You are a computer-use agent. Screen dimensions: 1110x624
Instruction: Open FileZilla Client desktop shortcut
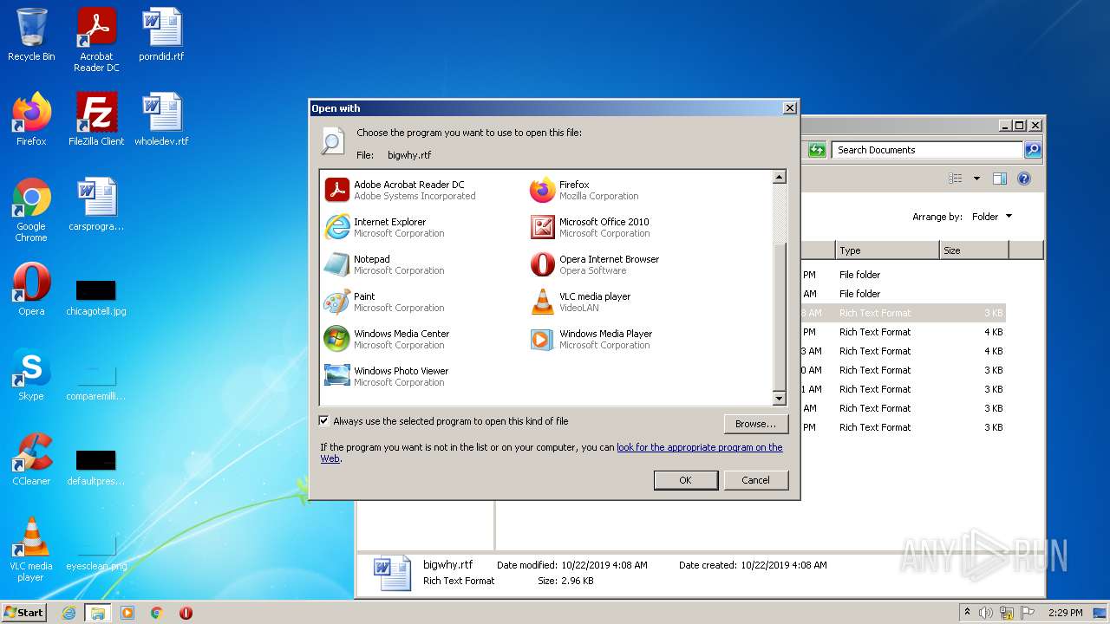coord(96,120)
